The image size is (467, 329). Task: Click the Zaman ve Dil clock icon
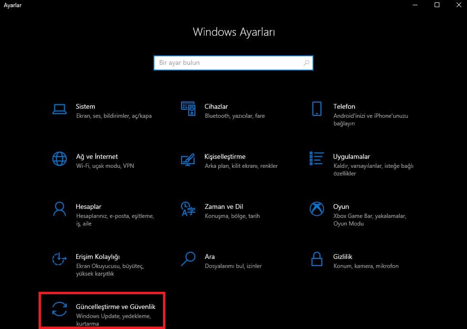188,209
